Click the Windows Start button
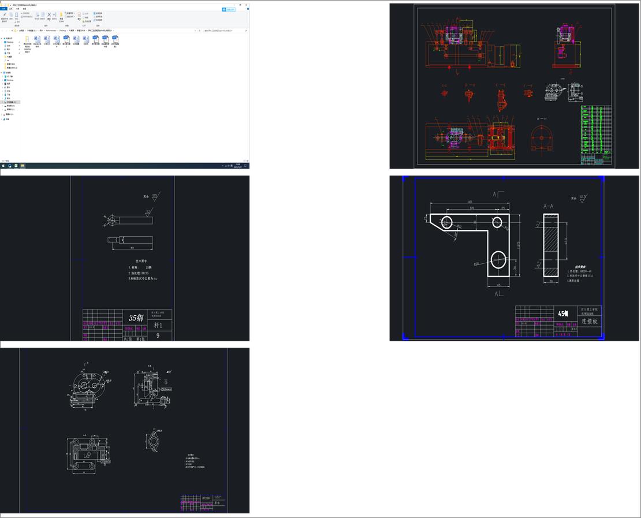The width and height of the screenshot is (641, 518). (x=3, y=166)
